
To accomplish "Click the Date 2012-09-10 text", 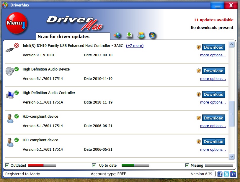I will [x=98, y=55].
